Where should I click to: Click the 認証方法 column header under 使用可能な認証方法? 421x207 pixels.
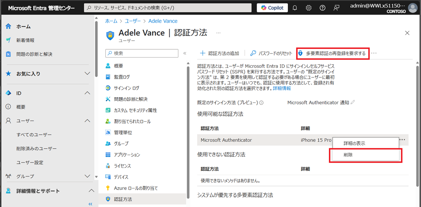pos(210,128)
